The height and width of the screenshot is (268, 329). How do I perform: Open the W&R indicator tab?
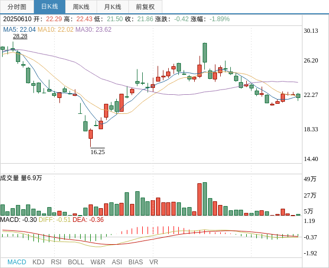tap(98, 262)
